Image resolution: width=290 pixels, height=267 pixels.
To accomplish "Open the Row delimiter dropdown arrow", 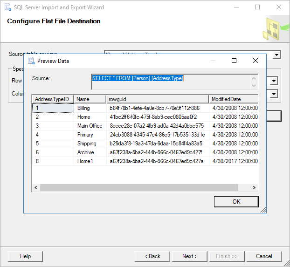I will click(x=274, y=81).
